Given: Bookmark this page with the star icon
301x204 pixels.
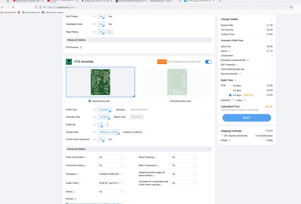Looking at the screenshot, I should [x=291, y=7].
